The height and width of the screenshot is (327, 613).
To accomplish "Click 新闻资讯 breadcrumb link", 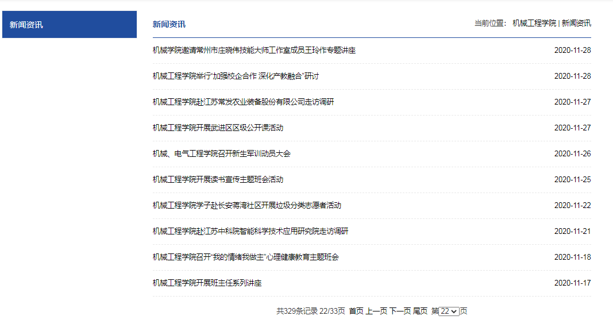I will [576, 23].
